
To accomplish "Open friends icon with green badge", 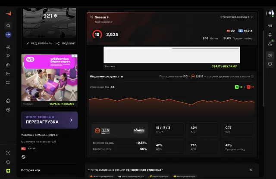I will (x=270, y=43).
